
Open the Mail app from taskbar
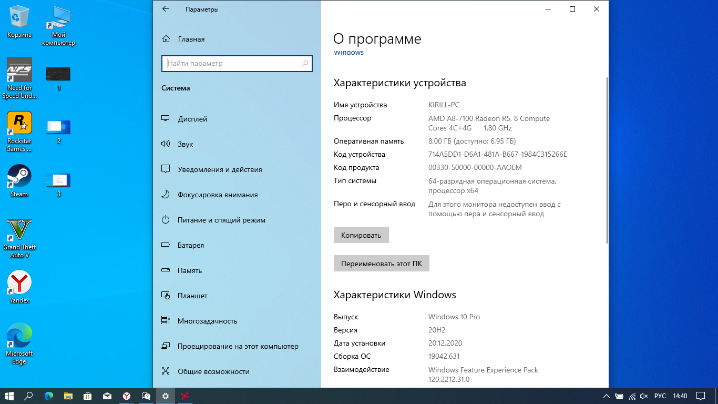[x=107, y=396]
